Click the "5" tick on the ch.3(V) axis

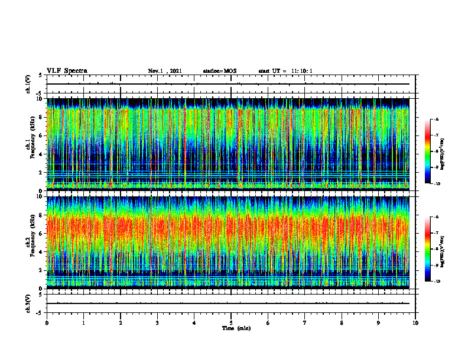[x=40, y=295]
